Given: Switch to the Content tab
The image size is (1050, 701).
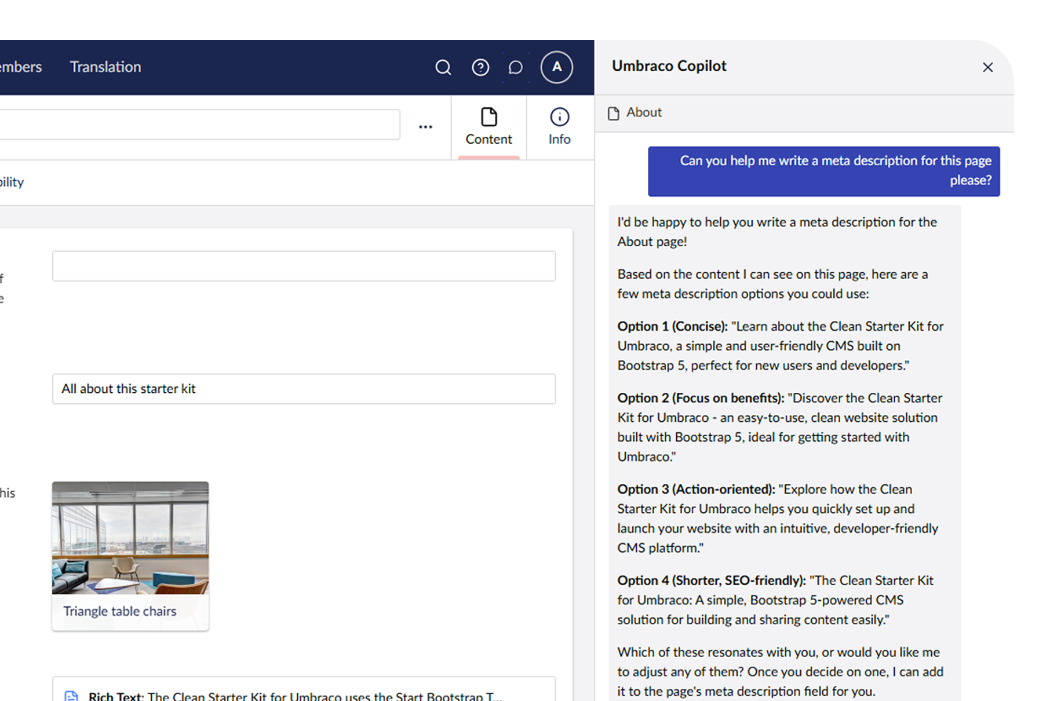Looking at the screenshot, I should click(488, 127).
